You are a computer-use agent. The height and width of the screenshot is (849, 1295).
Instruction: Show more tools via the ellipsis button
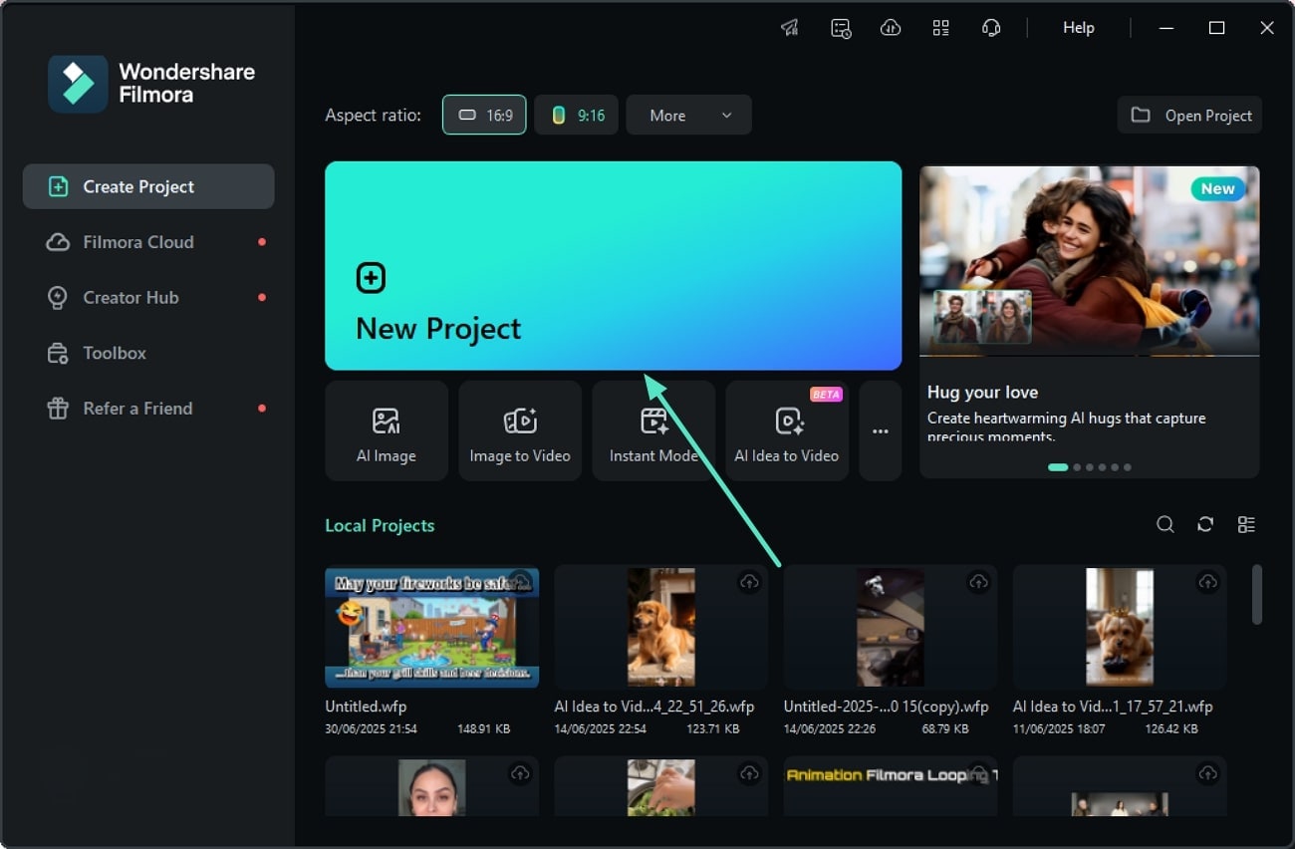click(881, 430)
